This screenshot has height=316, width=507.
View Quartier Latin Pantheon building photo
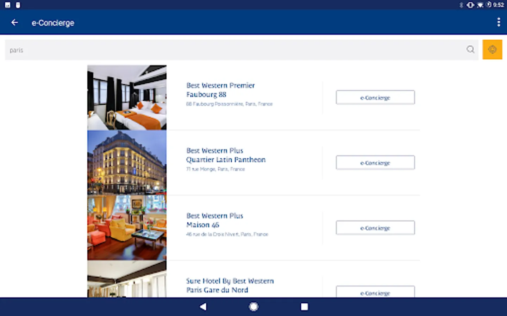(127, 163)
